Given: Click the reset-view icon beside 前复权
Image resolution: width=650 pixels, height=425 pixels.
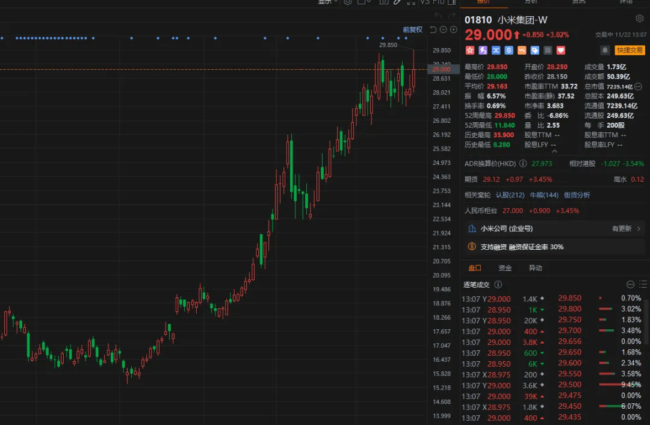Looking at the screenshot, I should pyautogui.click(x=433, y=29).
